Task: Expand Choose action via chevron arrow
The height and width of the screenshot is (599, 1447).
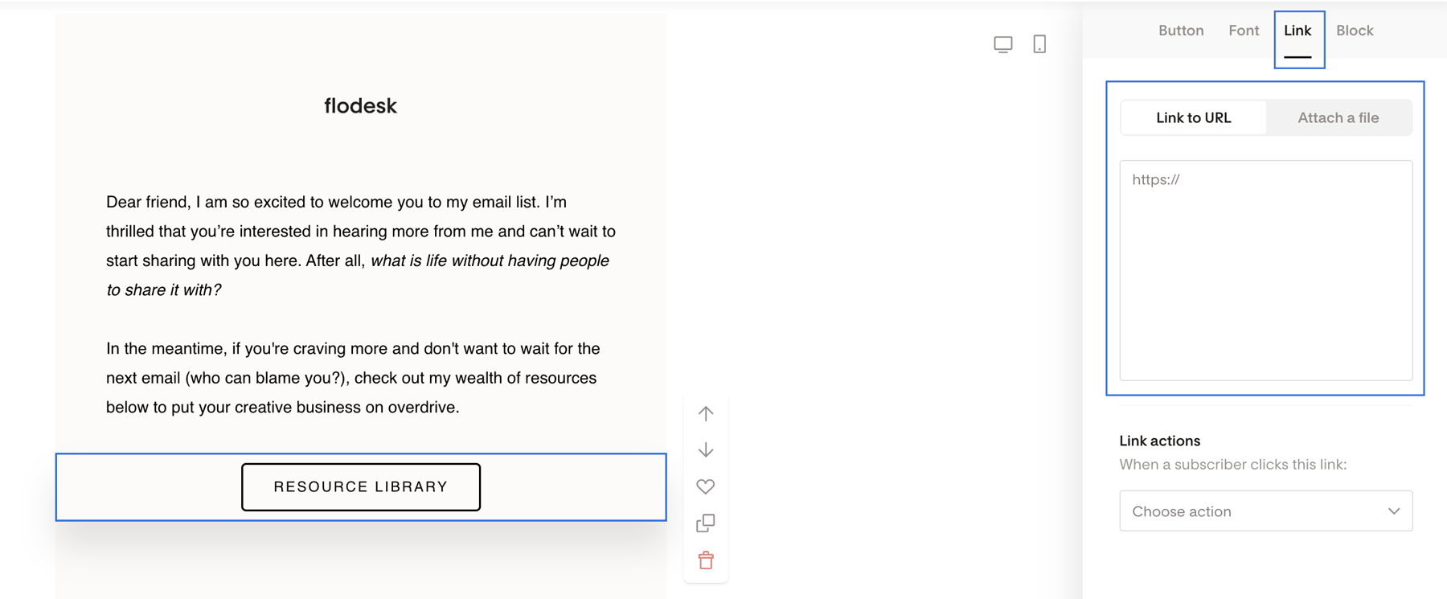Action: [x=1394, y=511]
